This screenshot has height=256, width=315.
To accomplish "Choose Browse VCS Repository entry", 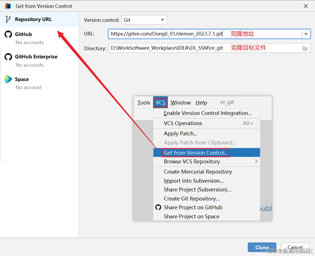I will click(x=207, y=161).
